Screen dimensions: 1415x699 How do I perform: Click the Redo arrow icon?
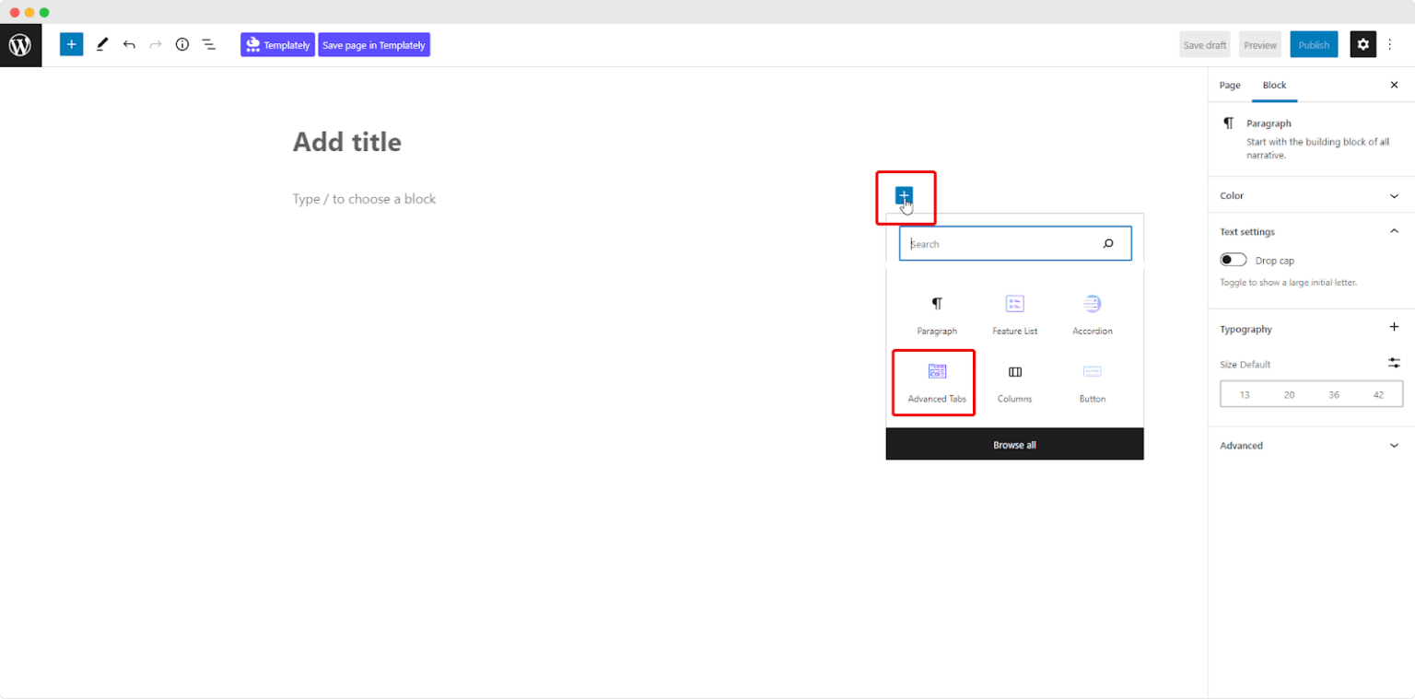155,43
